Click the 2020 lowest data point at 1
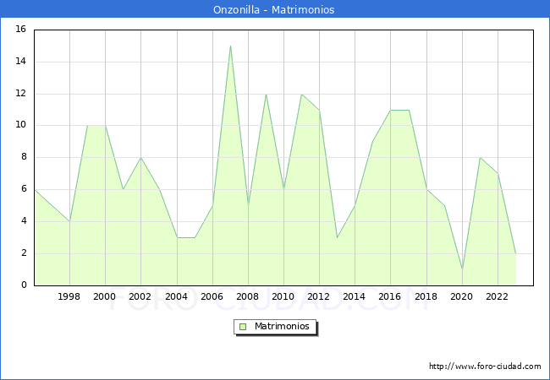550x380 pixels. (462, 269)
